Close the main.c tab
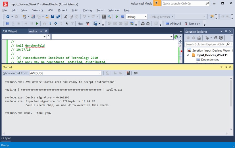This screenshot has width=235, height=148. point(46,31)
